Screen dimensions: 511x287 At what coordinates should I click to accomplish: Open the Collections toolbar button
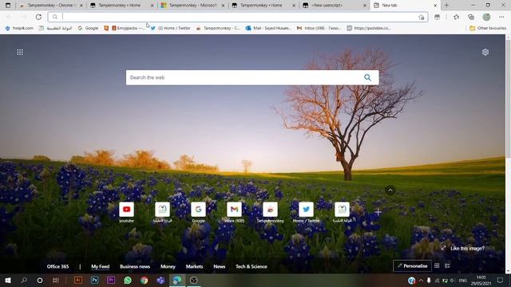click(x=471, y=17)
